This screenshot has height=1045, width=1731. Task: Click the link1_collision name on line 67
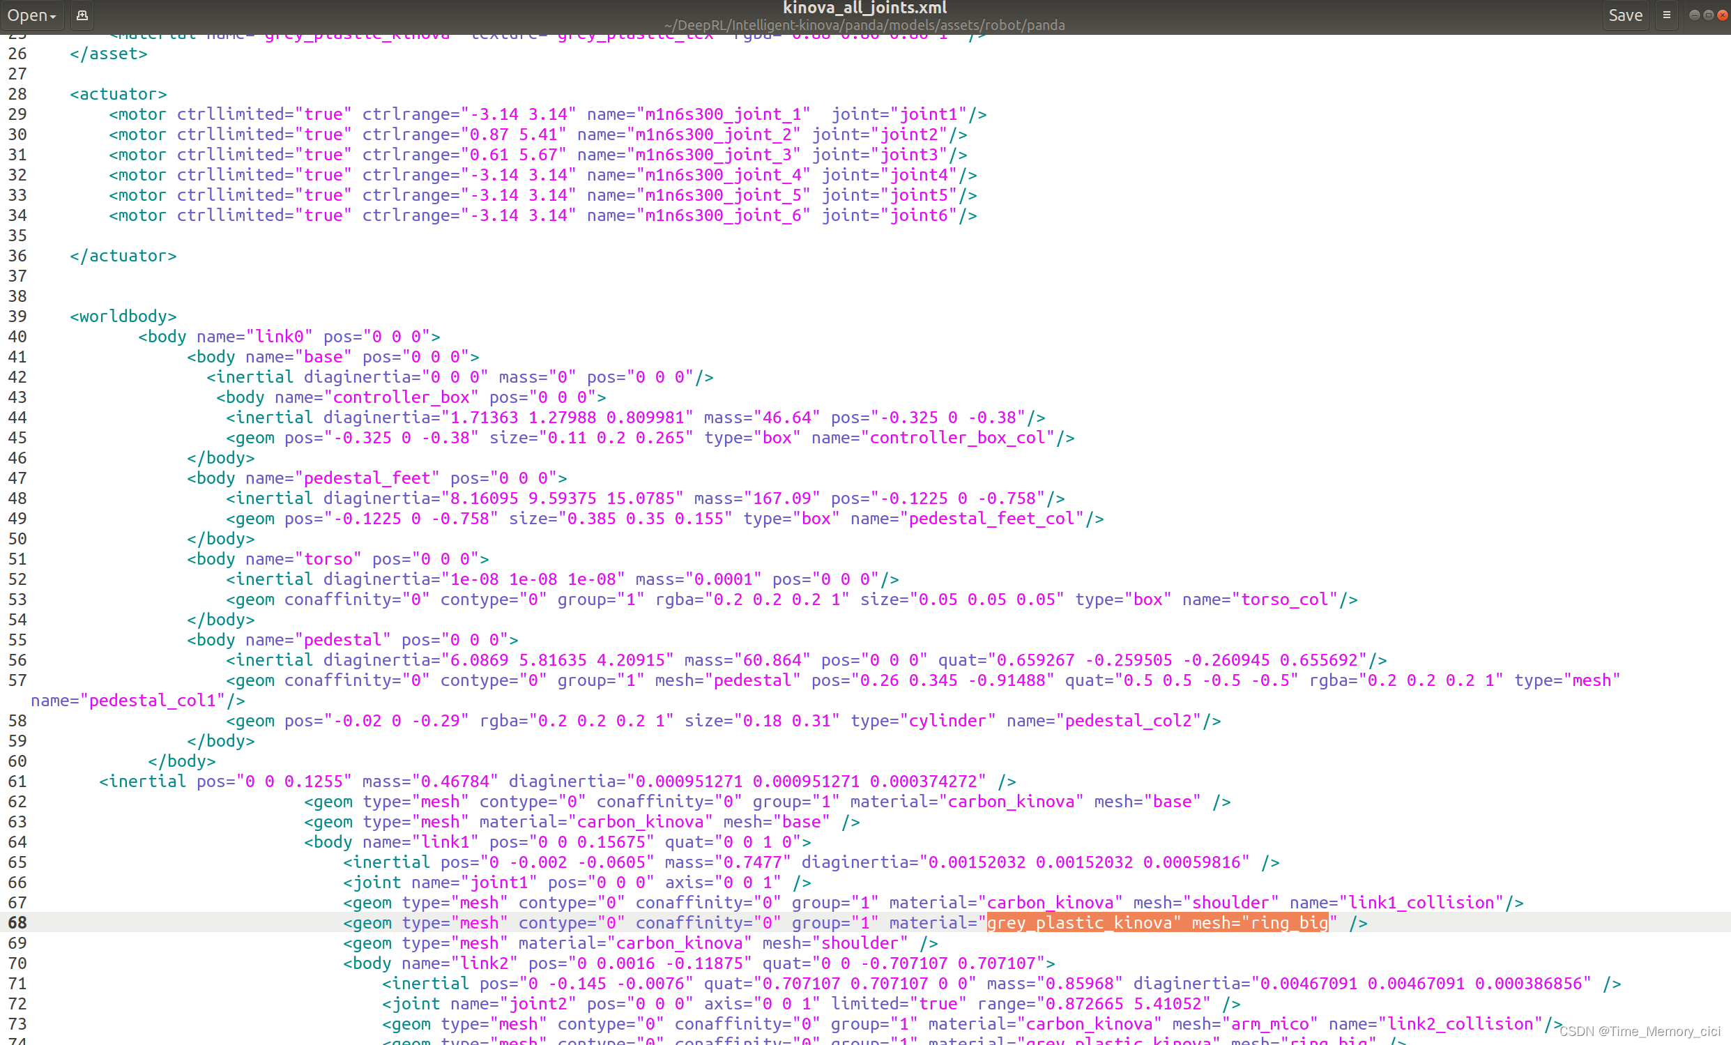1424,903
